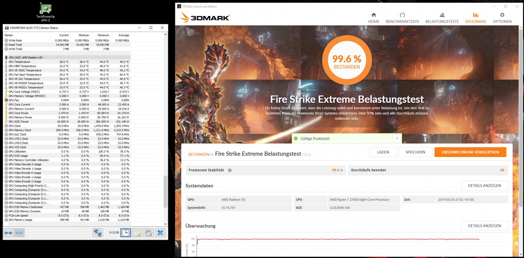Click DETAILS ANZEIGEN beside Überwachung
The width and height of the screenshot is (524, 258).
click(484, 226)
